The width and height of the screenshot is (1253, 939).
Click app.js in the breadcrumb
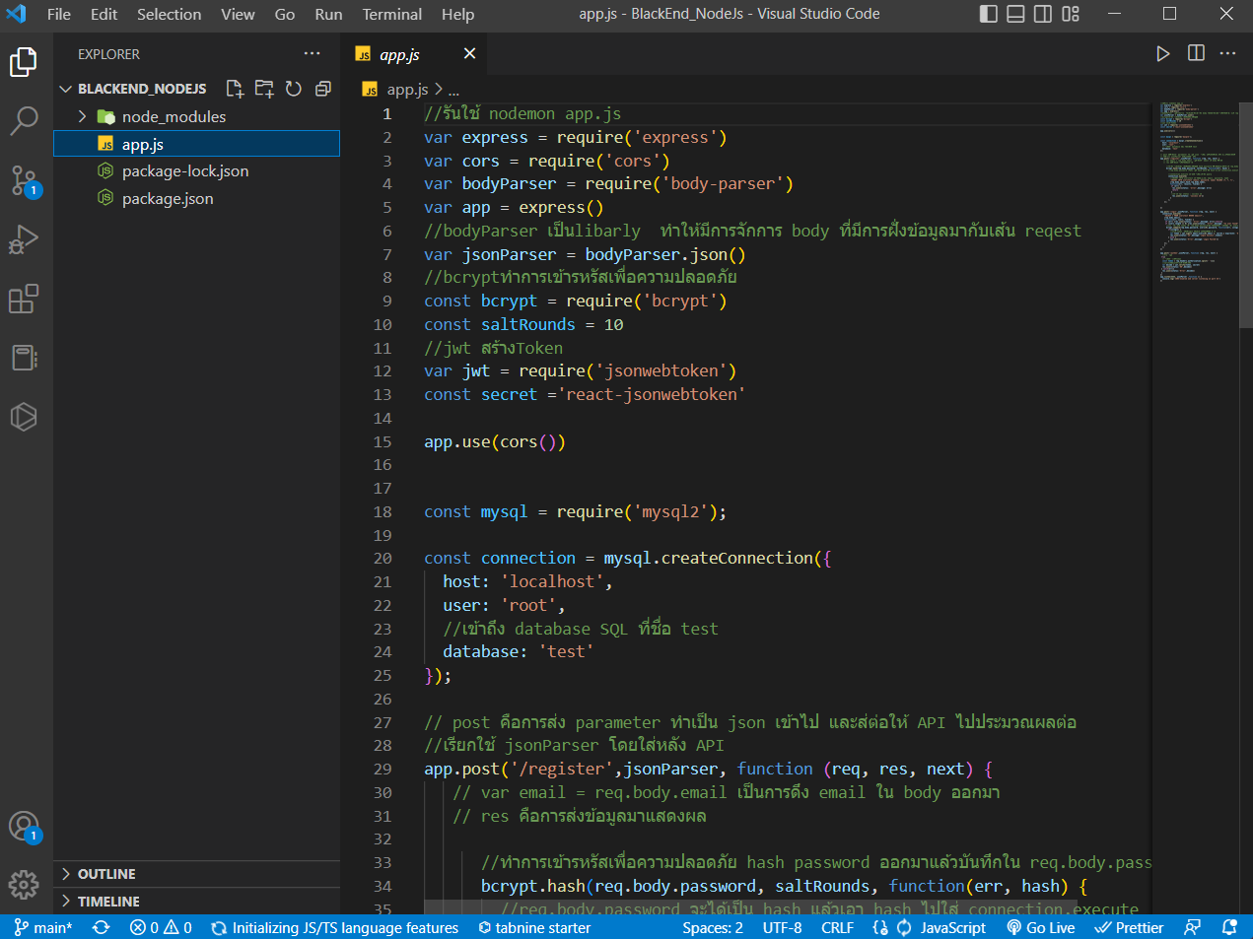[407, 90]
